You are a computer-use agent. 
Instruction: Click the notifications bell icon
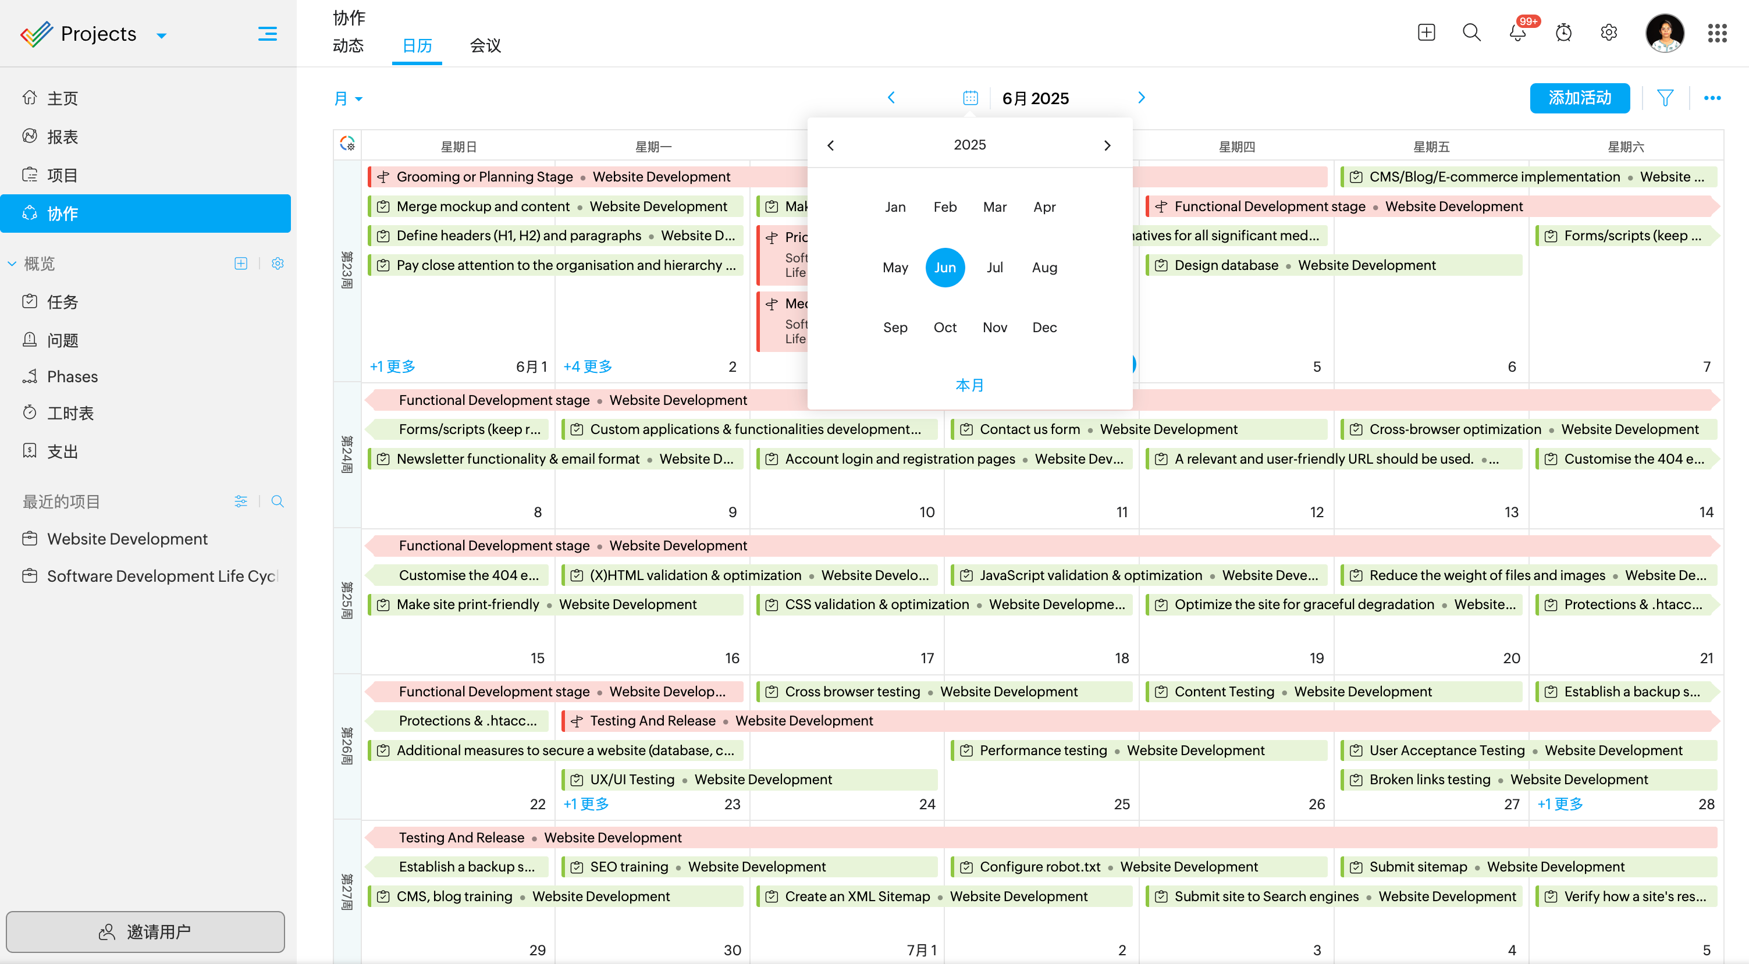pos(1517,33)
